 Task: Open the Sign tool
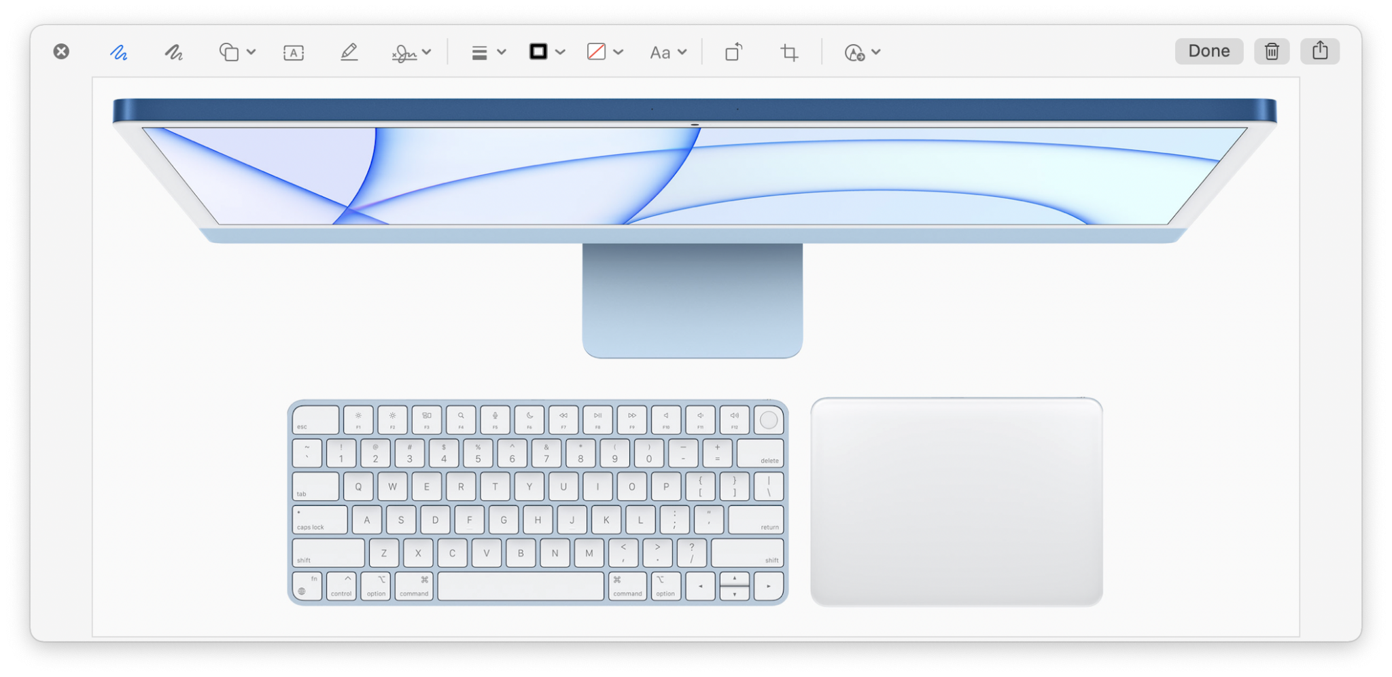pos(405,52)
